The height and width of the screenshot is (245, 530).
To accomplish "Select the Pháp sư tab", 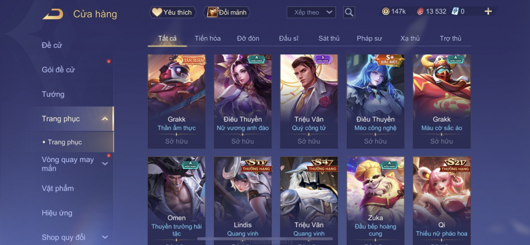I will point(369,38).
